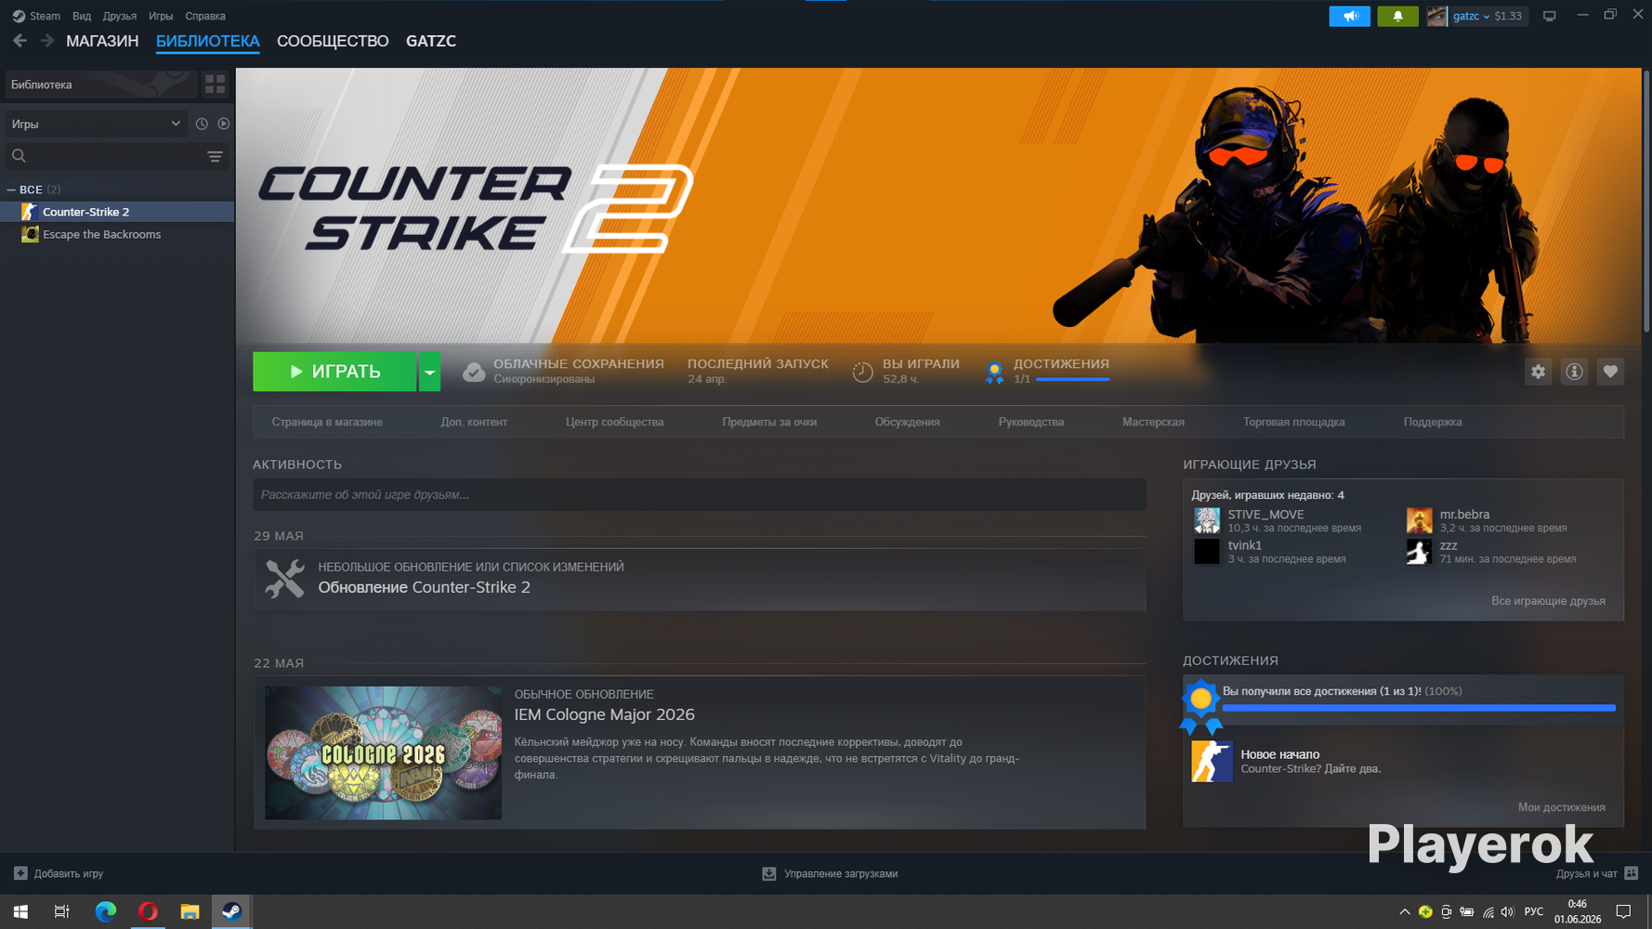Image resolution: width=1652 pixels, height=929 pixels.
Task: Expand play options arrow next to ИГРАТЬ
Action: (x=429, y=372)
